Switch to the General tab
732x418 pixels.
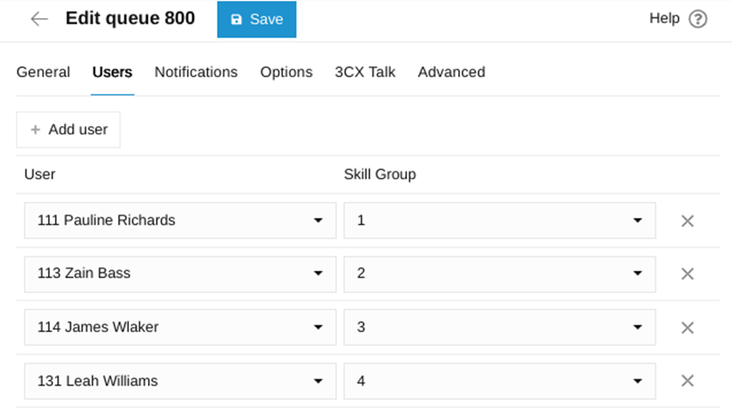pyautogui.click(x=43, y=72)
